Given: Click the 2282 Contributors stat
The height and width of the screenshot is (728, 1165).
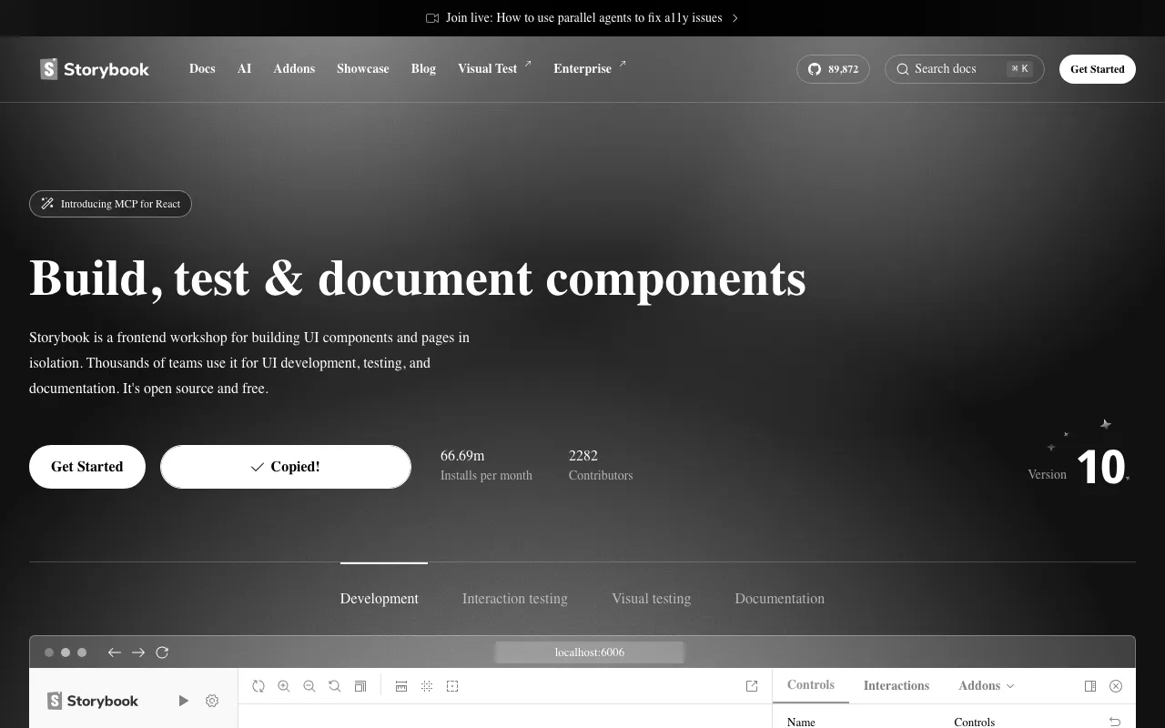Looking at the screenshot, I should 601,465.
